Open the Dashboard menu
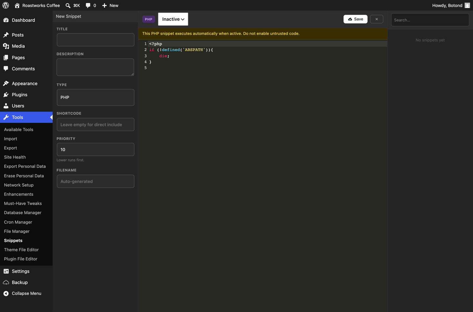Viewport: 473px width, 312px height. point(26,20)
